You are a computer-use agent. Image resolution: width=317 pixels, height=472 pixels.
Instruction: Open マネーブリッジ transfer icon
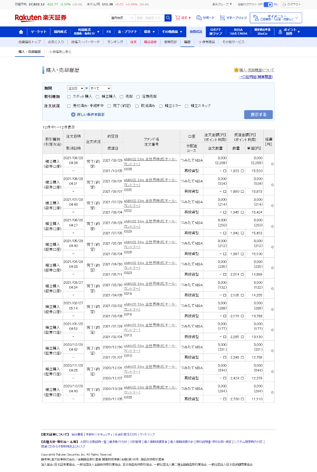pos(222,18)
